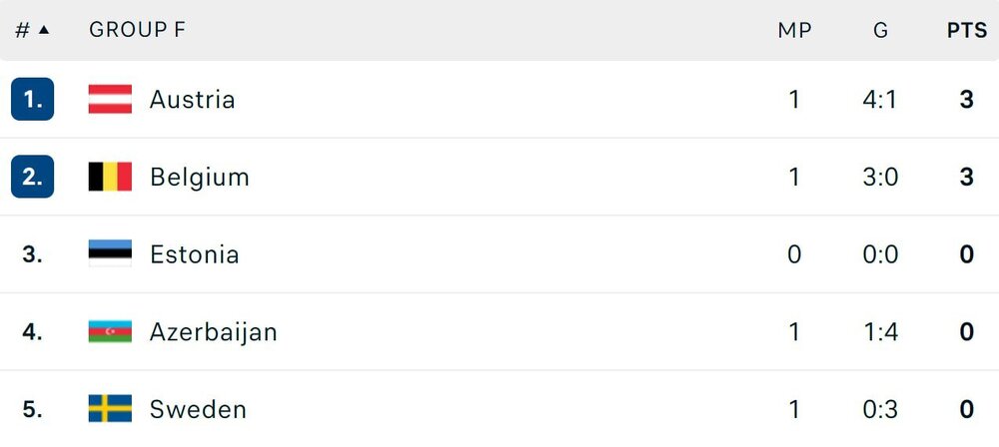Click the G goals column header
This screenshot has width=999, height=447.
click(x=880, y=30)
